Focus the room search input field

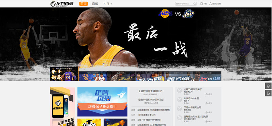[x=184, y=4]
